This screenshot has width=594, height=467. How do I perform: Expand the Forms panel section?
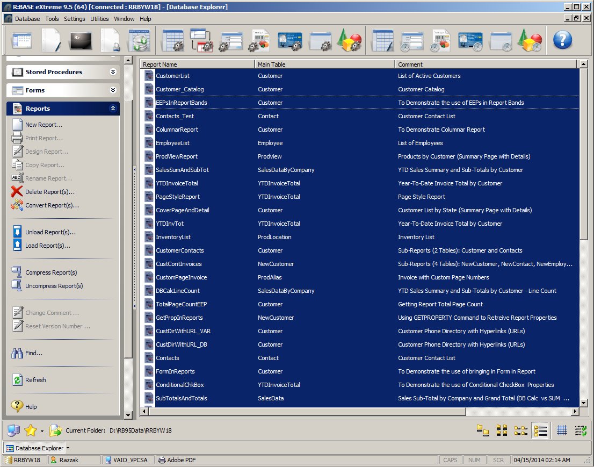point(113,90)
